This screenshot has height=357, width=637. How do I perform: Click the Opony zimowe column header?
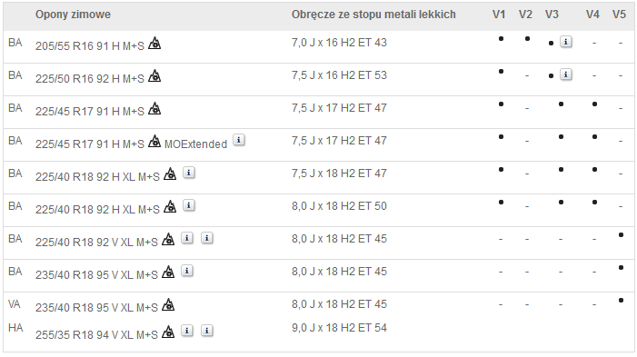73,15
